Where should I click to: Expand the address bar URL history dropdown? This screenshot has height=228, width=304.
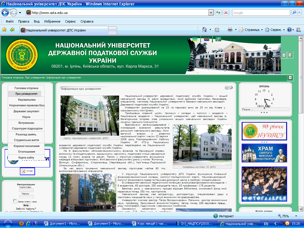click(x=211, y=12)
